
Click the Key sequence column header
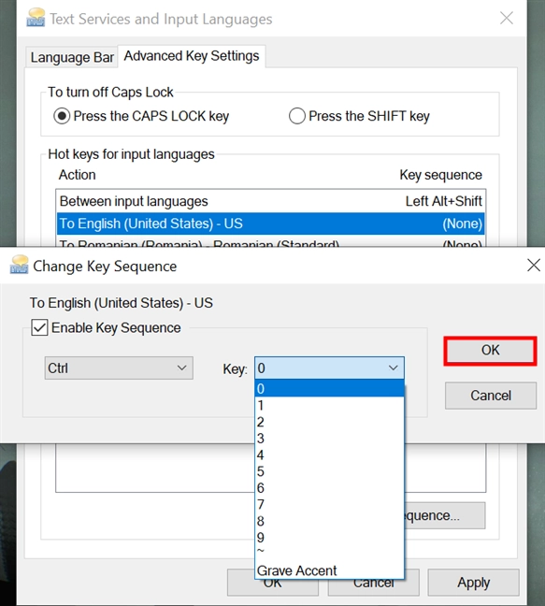tap(440, 175)
